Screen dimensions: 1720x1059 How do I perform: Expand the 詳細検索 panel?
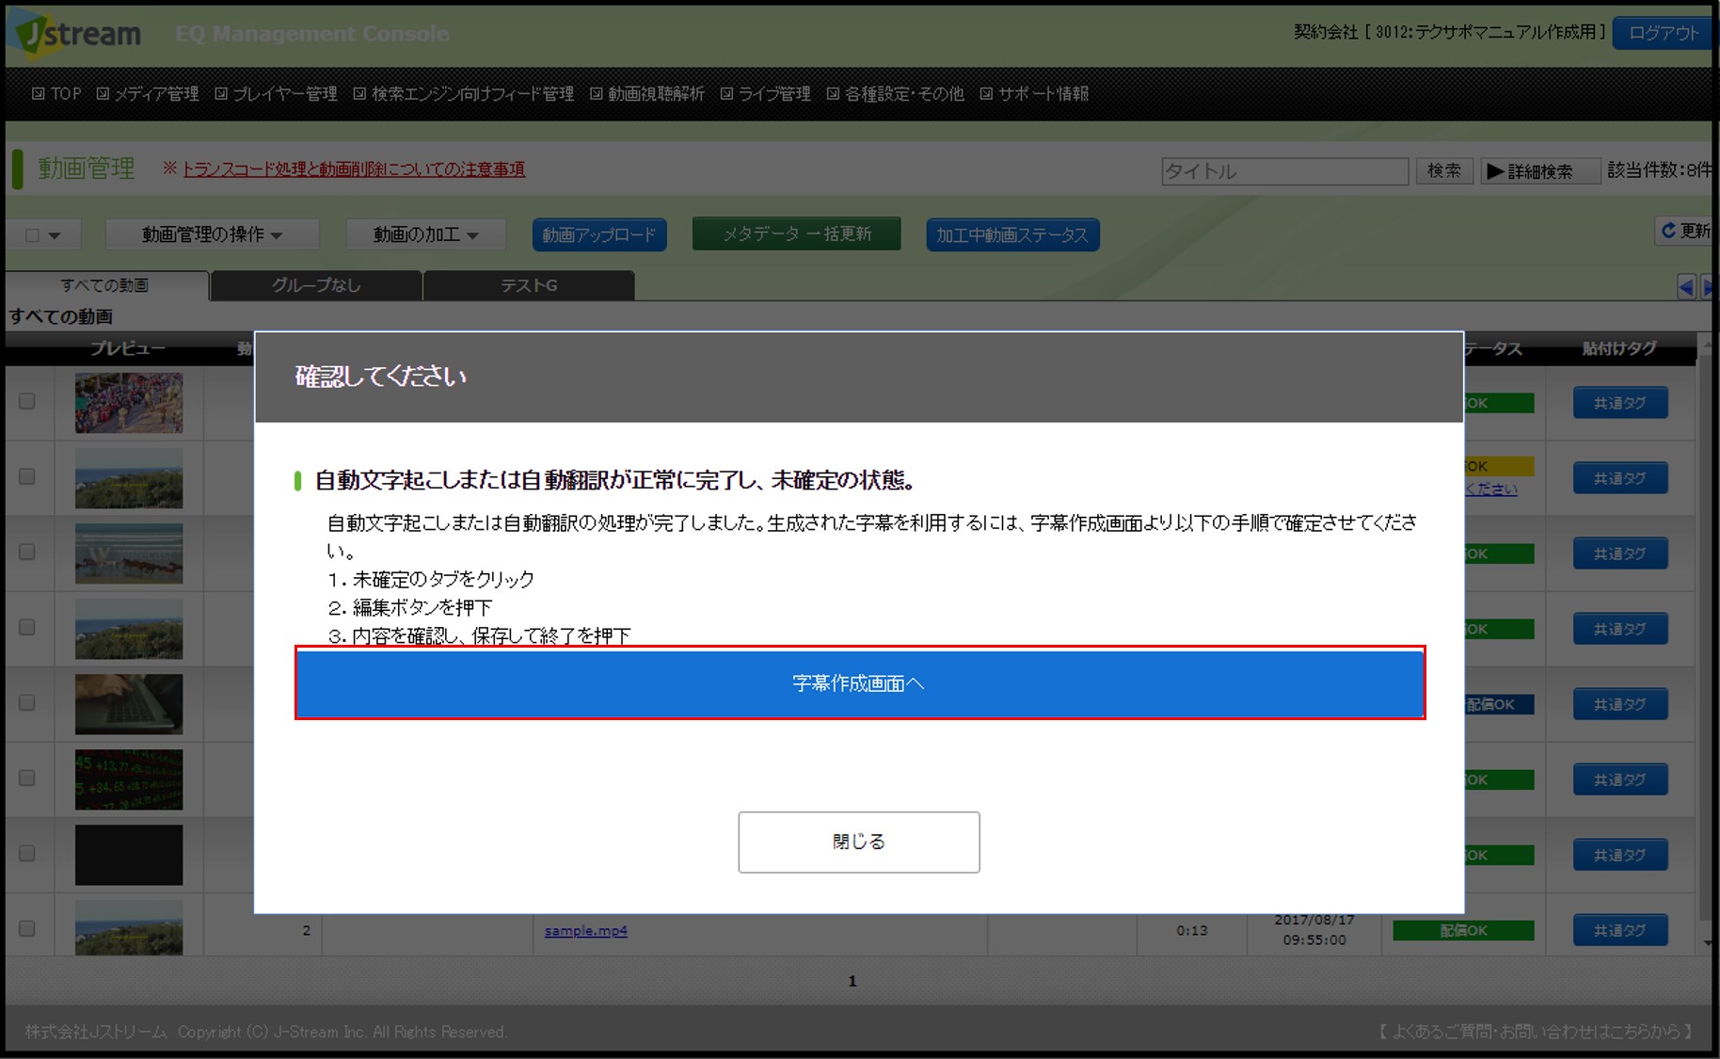pos(1540,170)
